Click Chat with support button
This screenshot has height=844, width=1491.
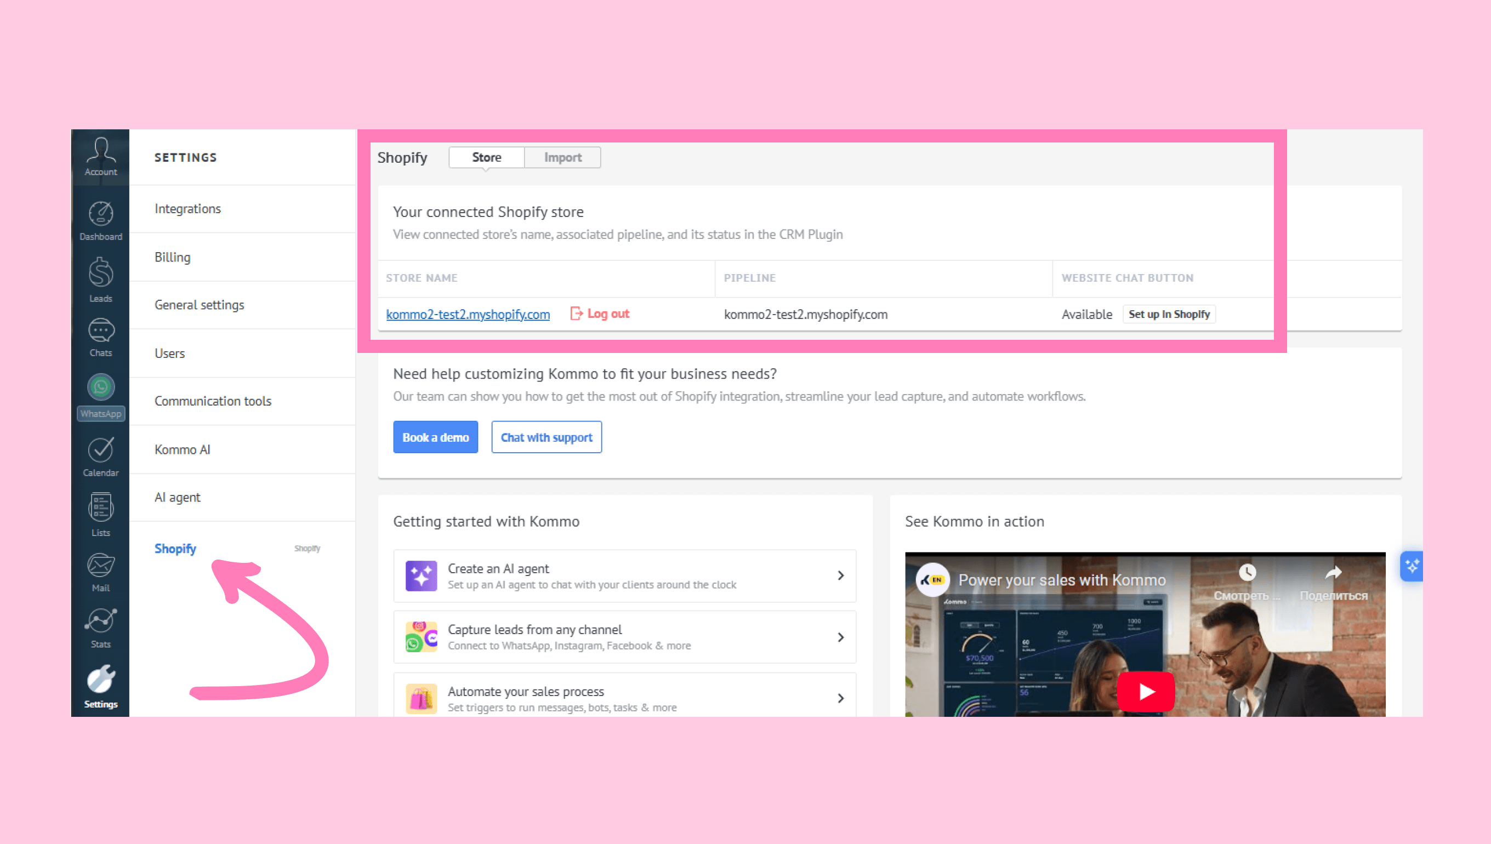point(547,437)
